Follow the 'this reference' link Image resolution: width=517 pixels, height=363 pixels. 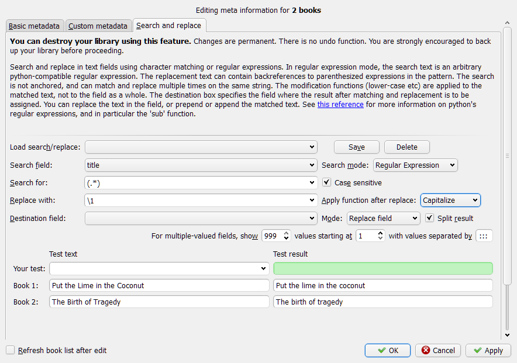coord(340,105)
